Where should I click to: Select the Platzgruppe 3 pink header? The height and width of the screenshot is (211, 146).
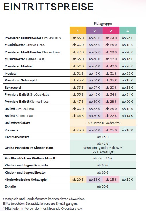111,31
